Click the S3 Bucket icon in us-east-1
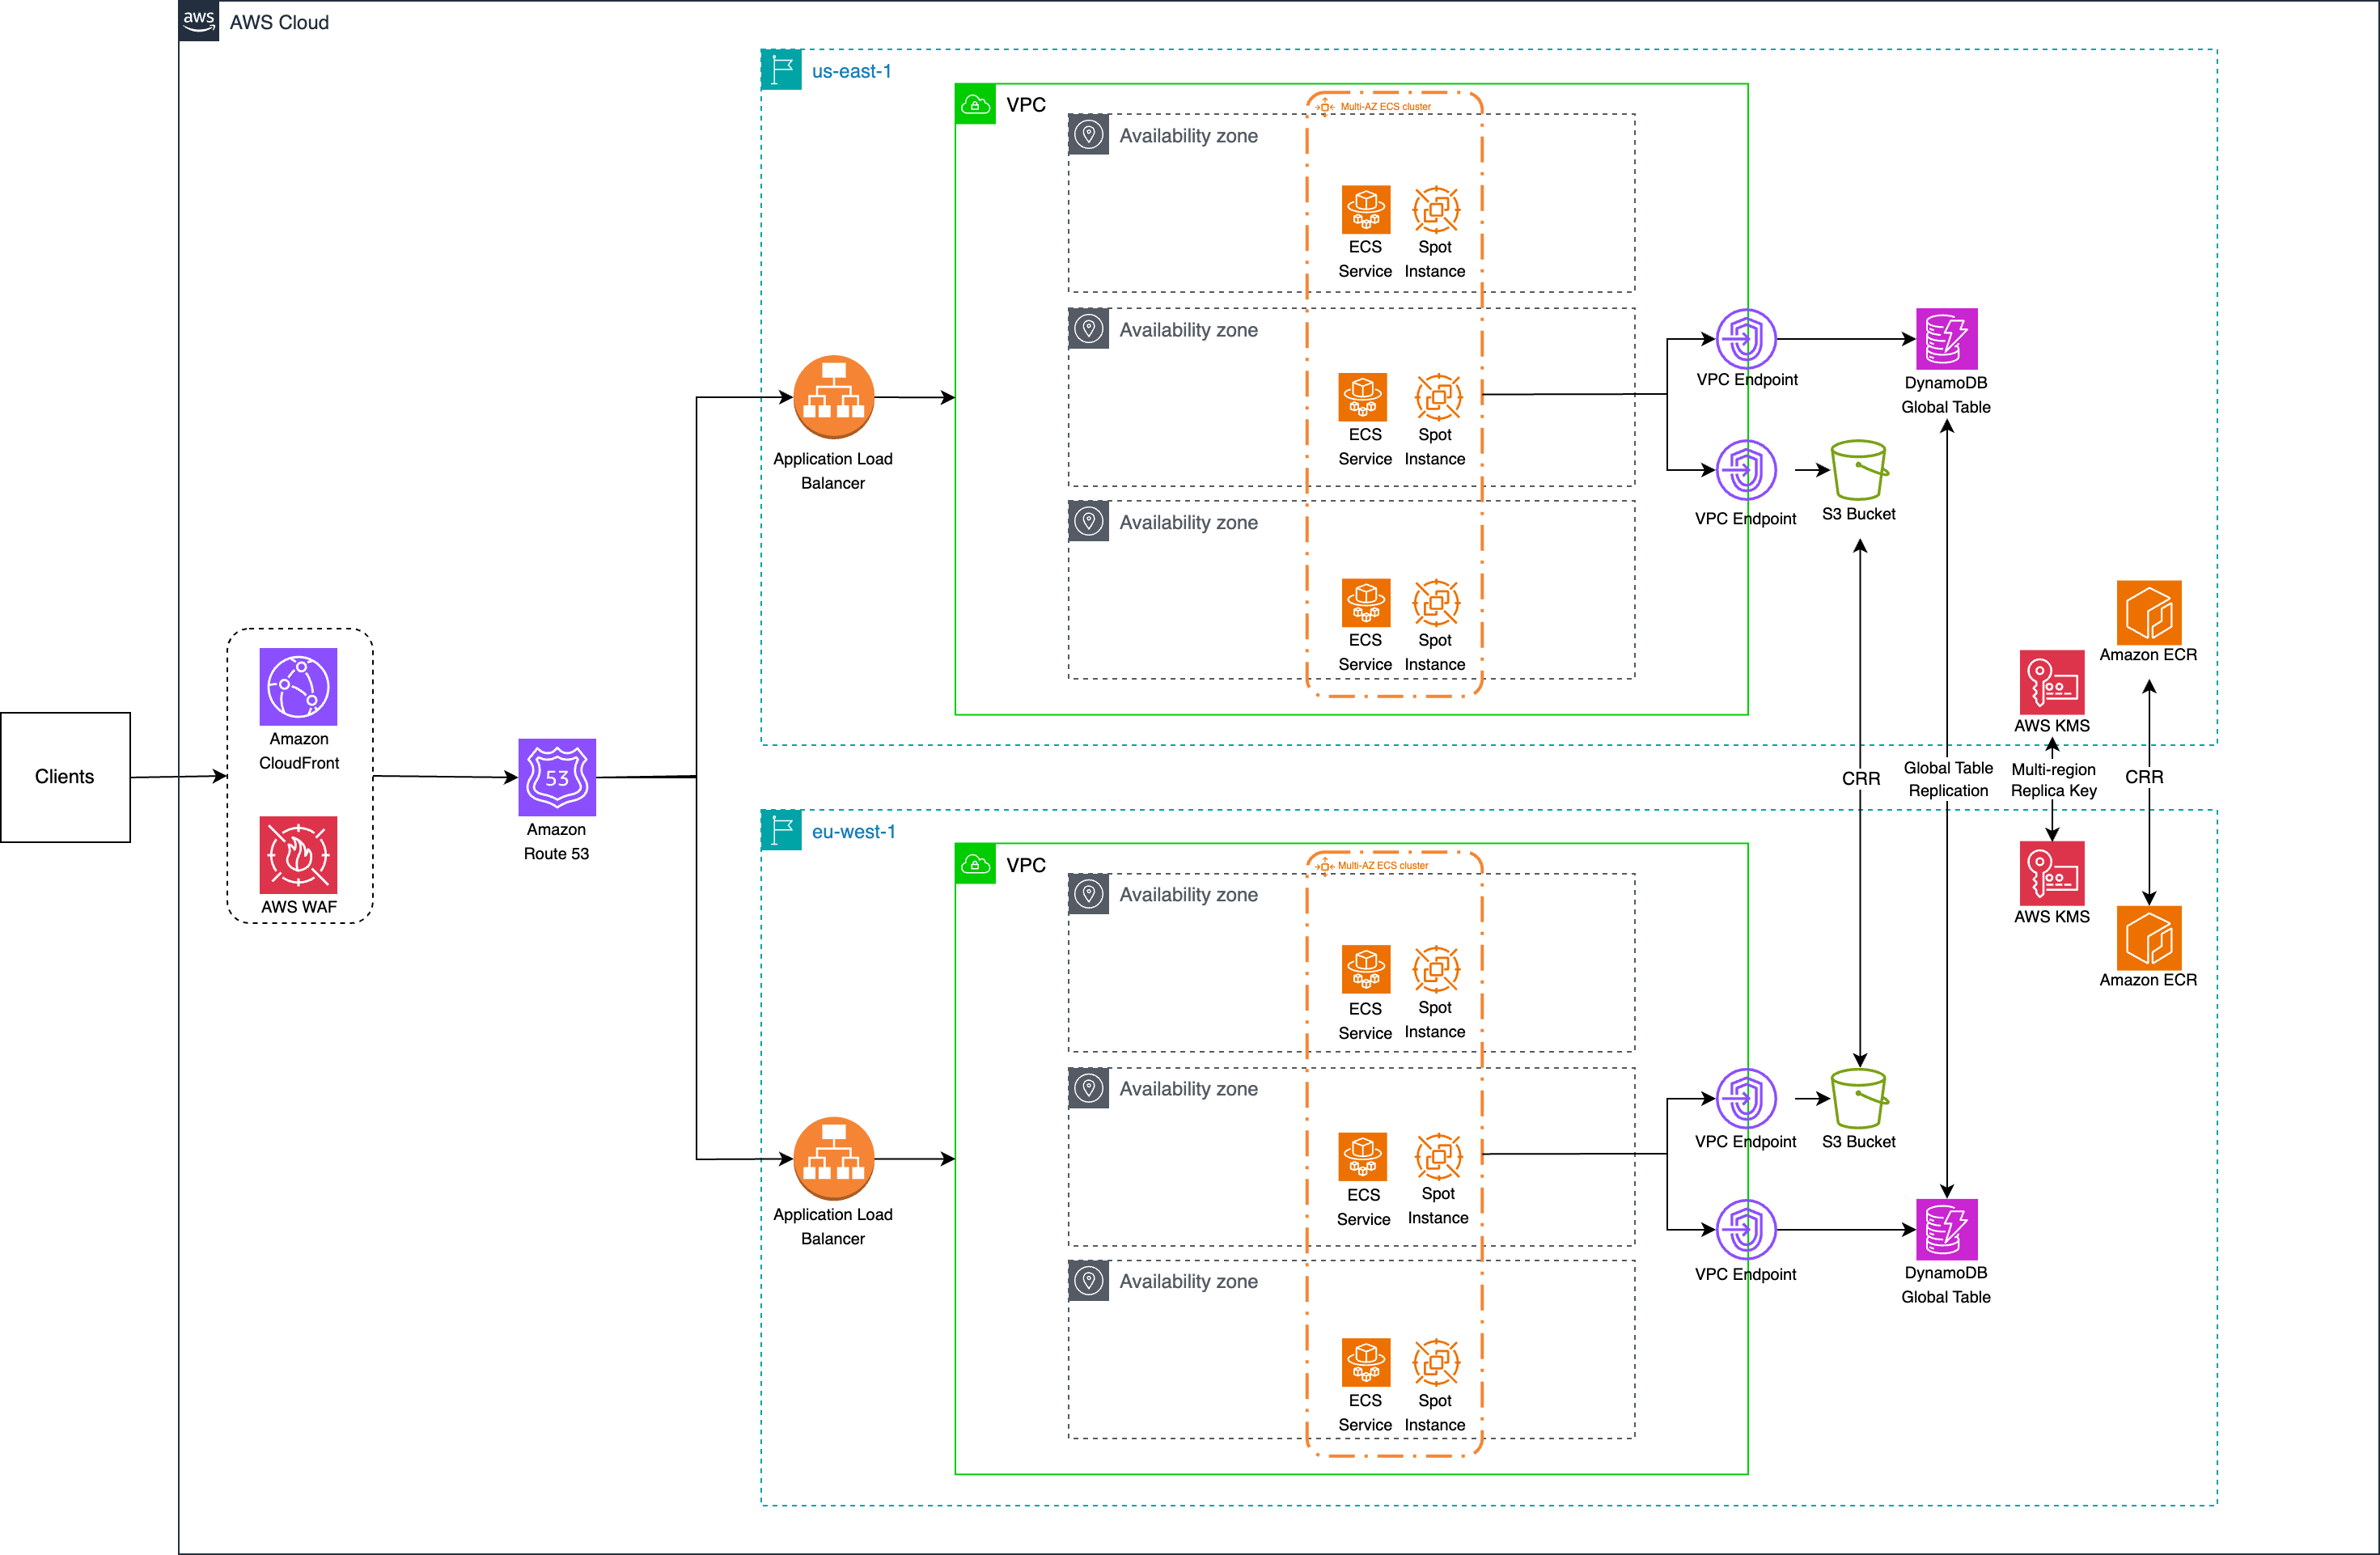The height and width of the screenshot is (1555, 2380). (x=1858, y=470)
